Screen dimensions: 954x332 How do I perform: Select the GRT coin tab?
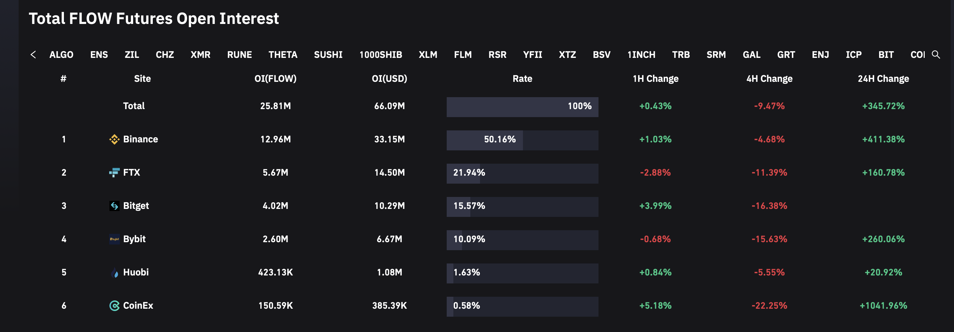pos(786,55)
